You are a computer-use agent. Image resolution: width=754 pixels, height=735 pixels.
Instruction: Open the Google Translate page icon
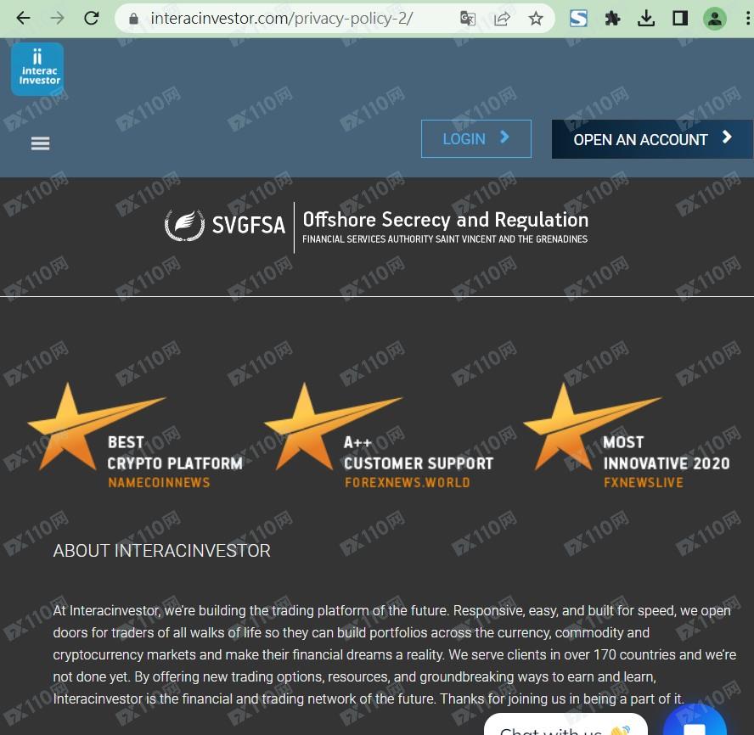tap(467, 19)
